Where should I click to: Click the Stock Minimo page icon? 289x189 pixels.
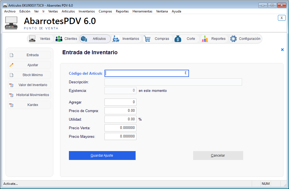[x=11, y=75]
